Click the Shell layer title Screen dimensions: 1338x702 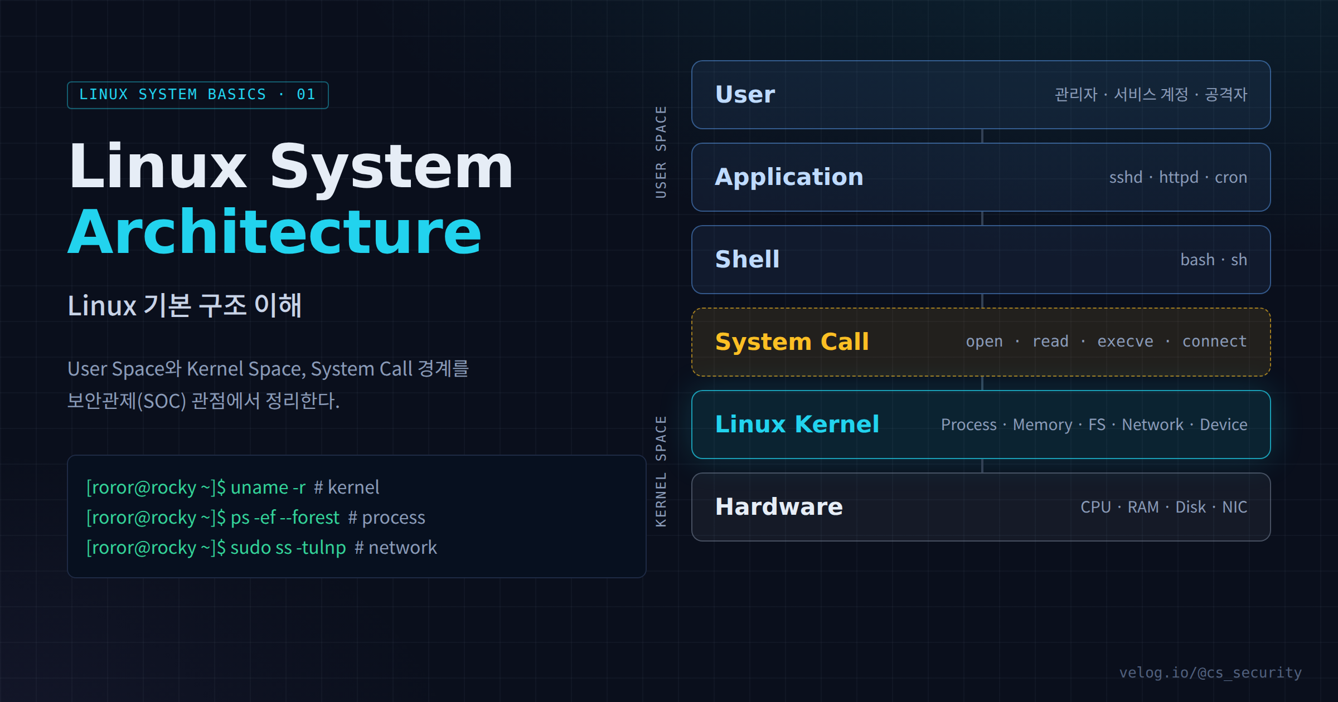point(747,260)
